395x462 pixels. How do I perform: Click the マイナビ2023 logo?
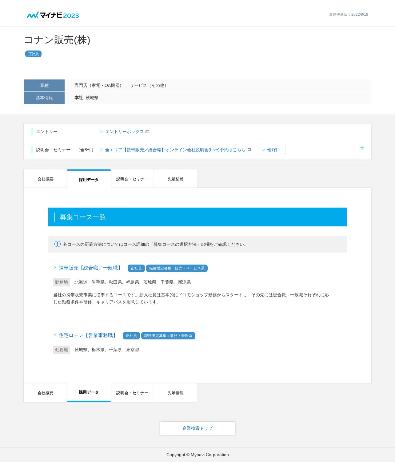click(x=53, y=15)
